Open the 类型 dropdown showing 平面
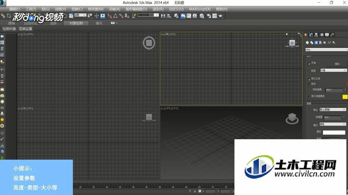The width and height of the screenshot is (348, 195). (x=333, y=70)
